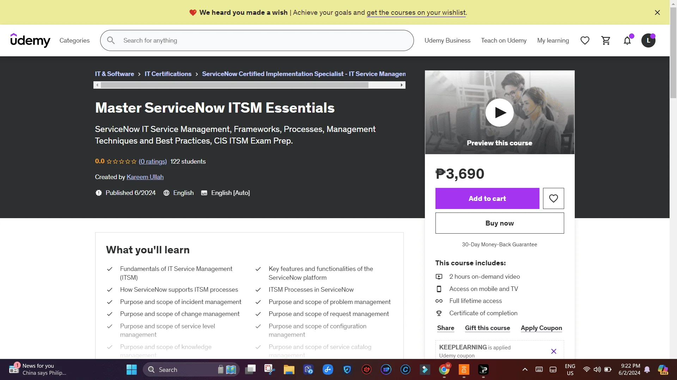Open File Explorer from taskbar
The width and height of the screenshot is (677, 380).
click(x=289, y=370)
